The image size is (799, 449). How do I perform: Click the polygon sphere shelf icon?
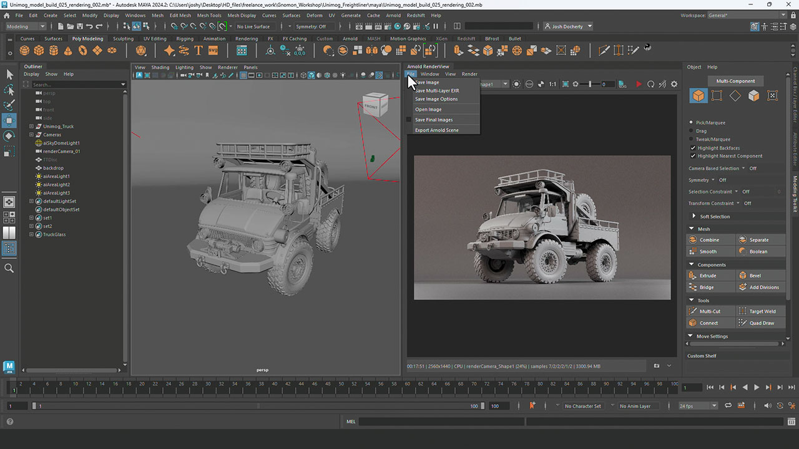coord(24,51)
